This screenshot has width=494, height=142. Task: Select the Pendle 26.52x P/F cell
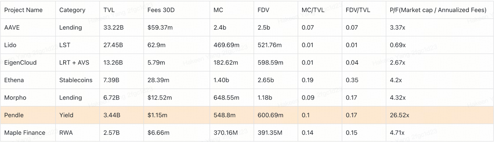click(399, 115)
